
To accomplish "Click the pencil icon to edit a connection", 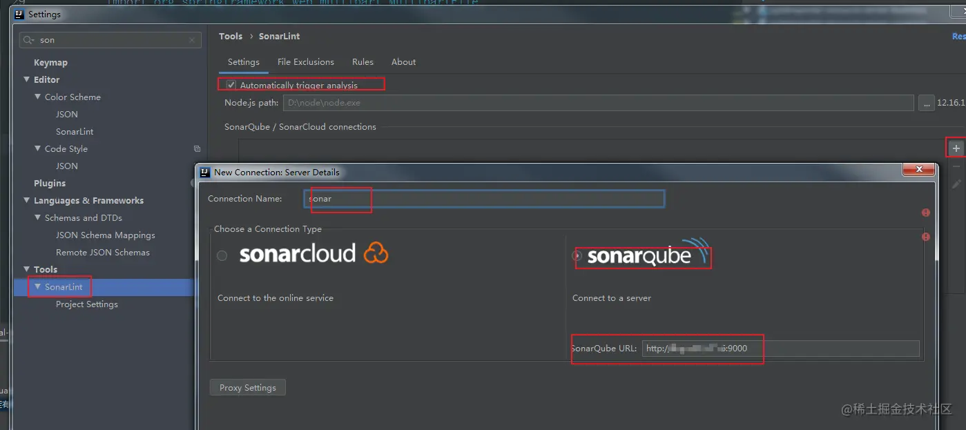I will pos(957,184).
